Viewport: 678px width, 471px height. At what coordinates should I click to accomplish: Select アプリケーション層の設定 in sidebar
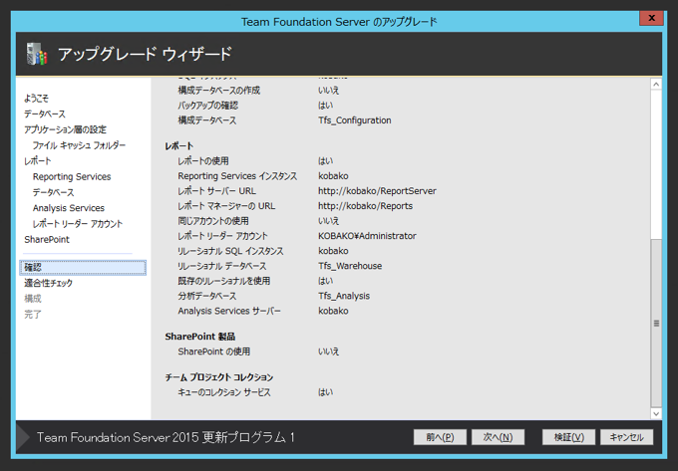tap(65, 129)
